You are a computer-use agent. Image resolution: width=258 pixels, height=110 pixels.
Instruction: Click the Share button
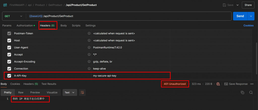pyautogui.click(x=248, y=5)
